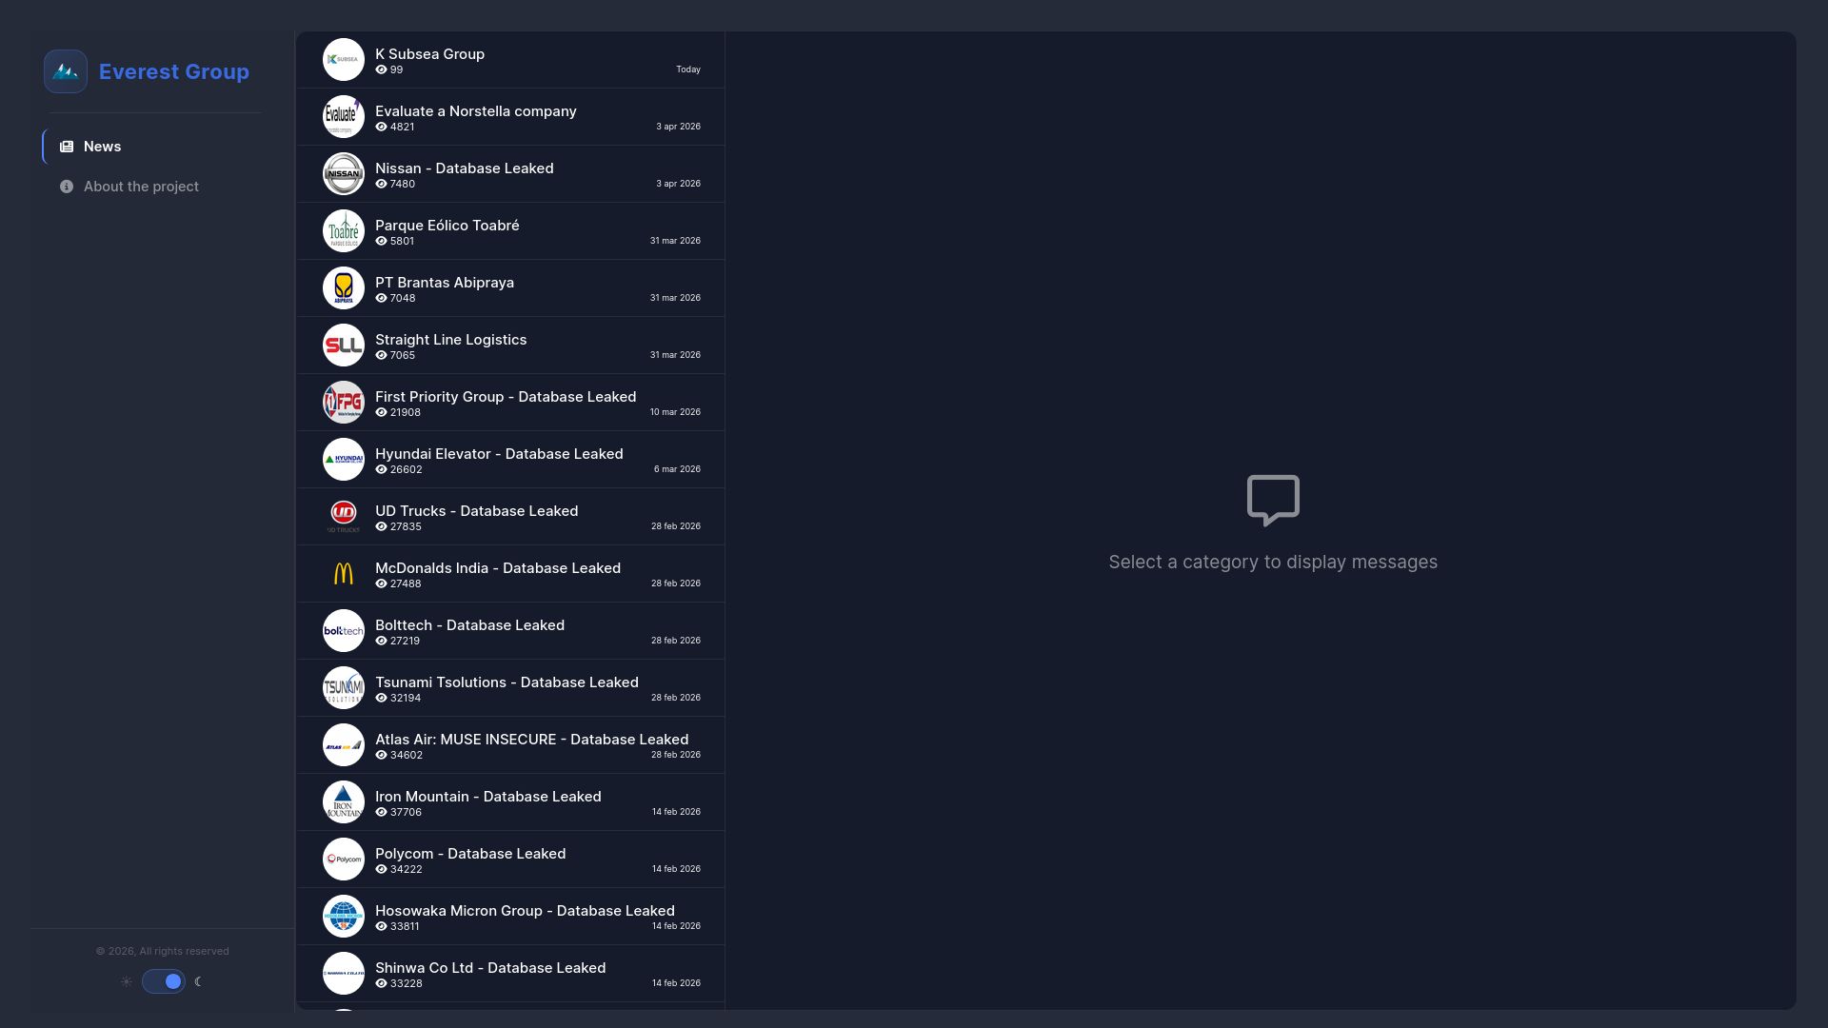
Task: Click the Straight Line Logistics SLL logo
Action: point(344,346)
